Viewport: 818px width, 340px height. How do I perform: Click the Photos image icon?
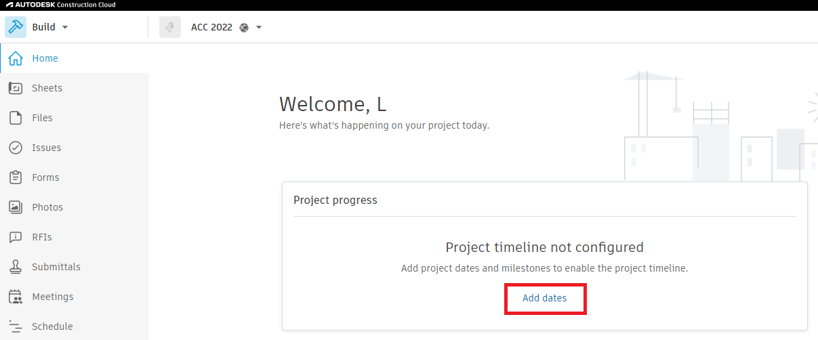click(16, 207)
